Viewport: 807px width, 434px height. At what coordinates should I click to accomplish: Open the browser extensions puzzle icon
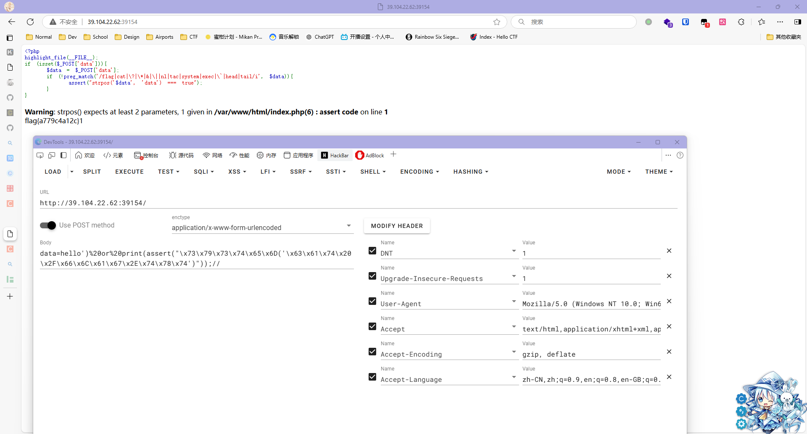[x=741, y=22]
